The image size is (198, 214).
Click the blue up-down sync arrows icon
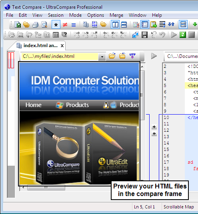click(171, 25)
